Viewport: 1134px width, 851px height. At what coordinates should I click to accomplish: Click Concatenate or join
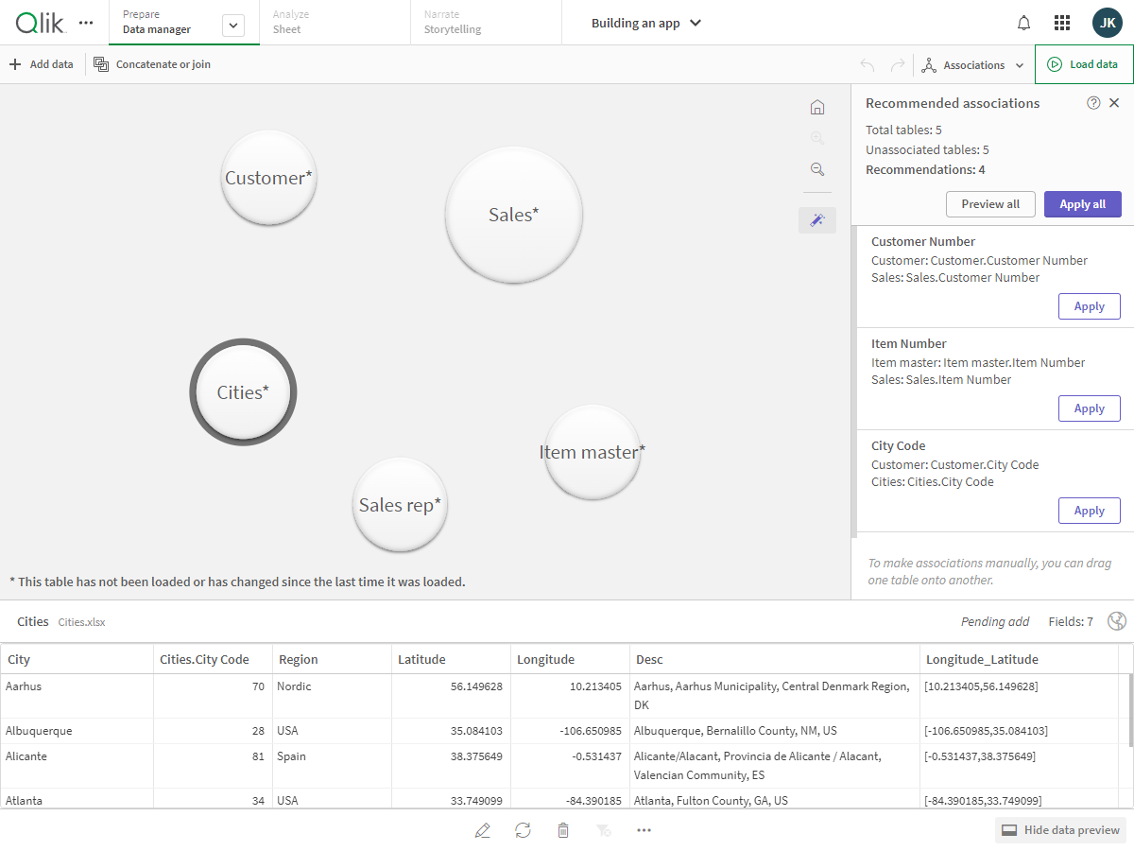point(152,64)
